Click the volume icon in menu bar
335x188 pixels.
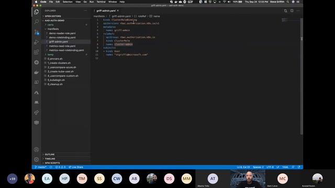pyautogui.click(x=229, y=2)
